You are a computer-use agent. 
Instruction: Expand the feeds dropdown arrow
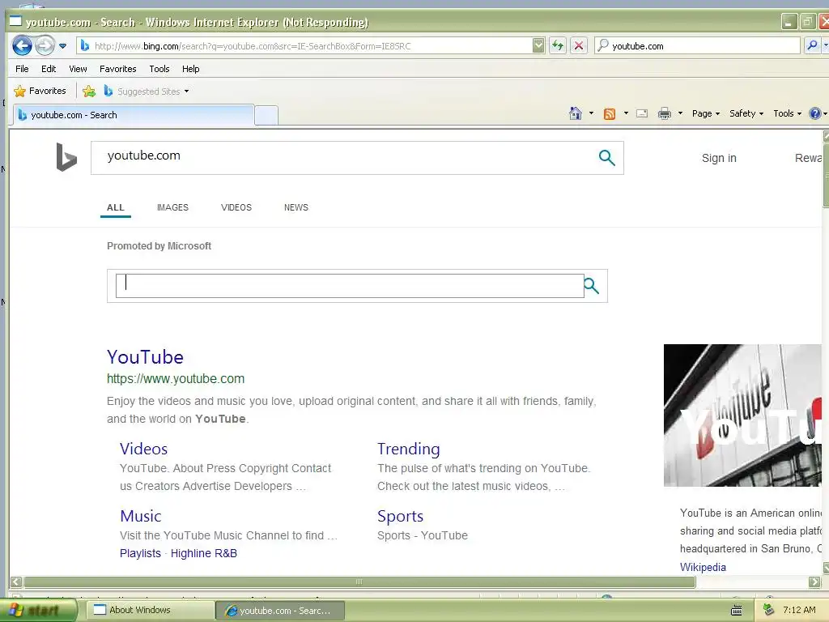626,113
